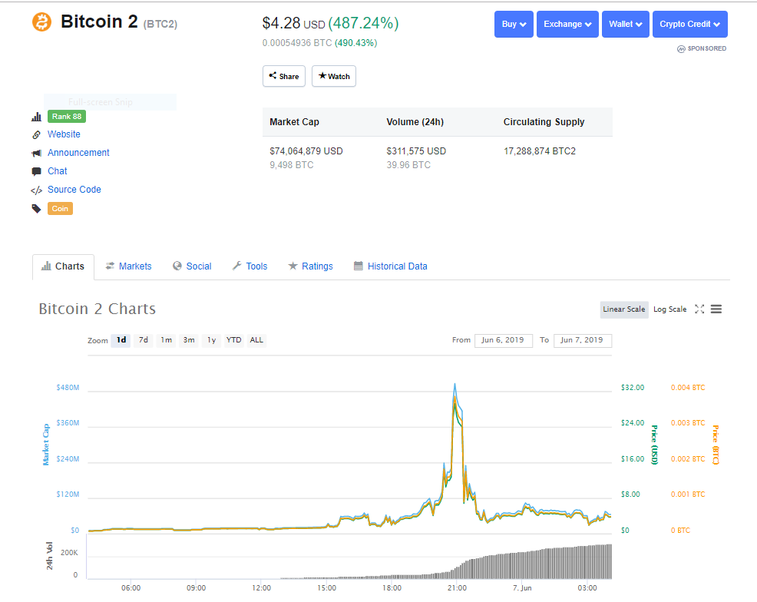Click the Market Cap axis label
757x602 pixels.
(x=46, y=445)
